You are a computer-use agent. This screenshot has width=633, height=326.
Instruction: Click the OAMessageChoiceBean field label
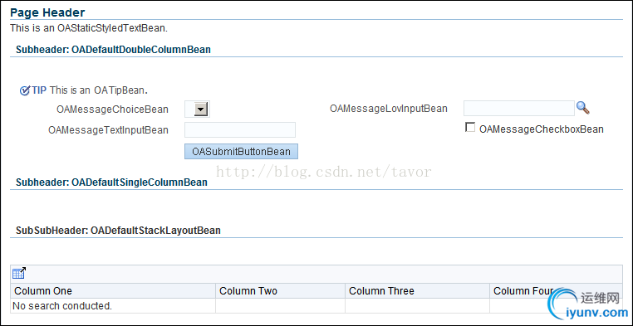click(x=113, y=109)
